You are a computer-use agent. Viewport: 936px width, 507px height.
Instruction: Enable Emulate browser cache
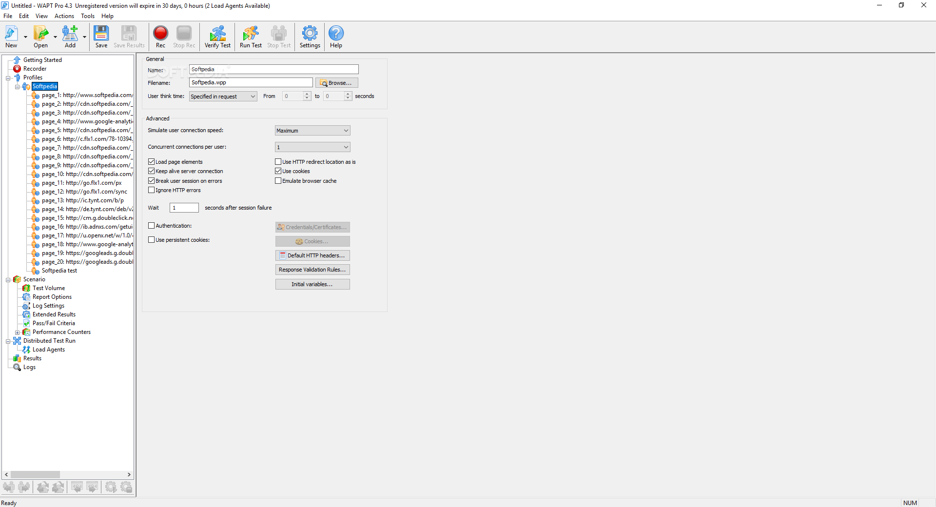278,181
